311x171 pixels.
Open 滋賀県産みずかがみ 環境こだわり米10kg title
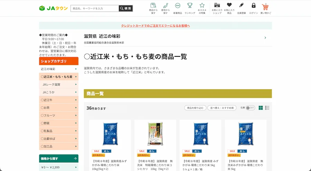110,165
